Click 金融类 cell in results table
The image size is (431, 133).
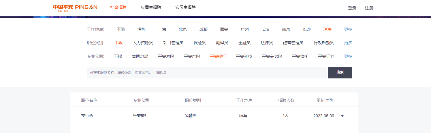[x=191, y=115]
